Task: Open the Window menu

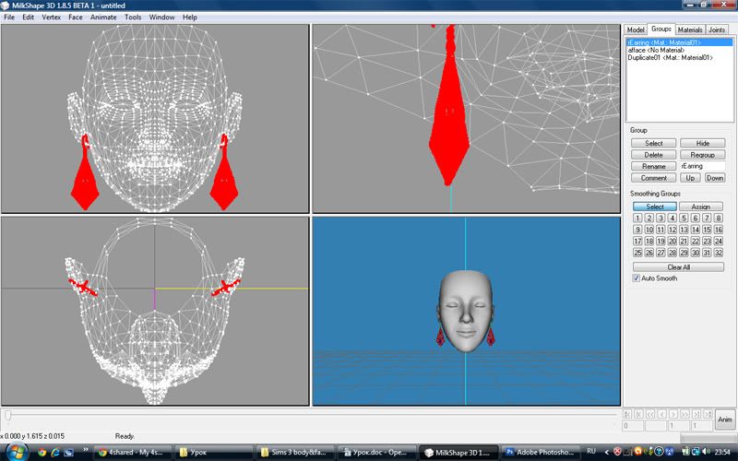Action: pyautogui.click(x=162, y=17)
